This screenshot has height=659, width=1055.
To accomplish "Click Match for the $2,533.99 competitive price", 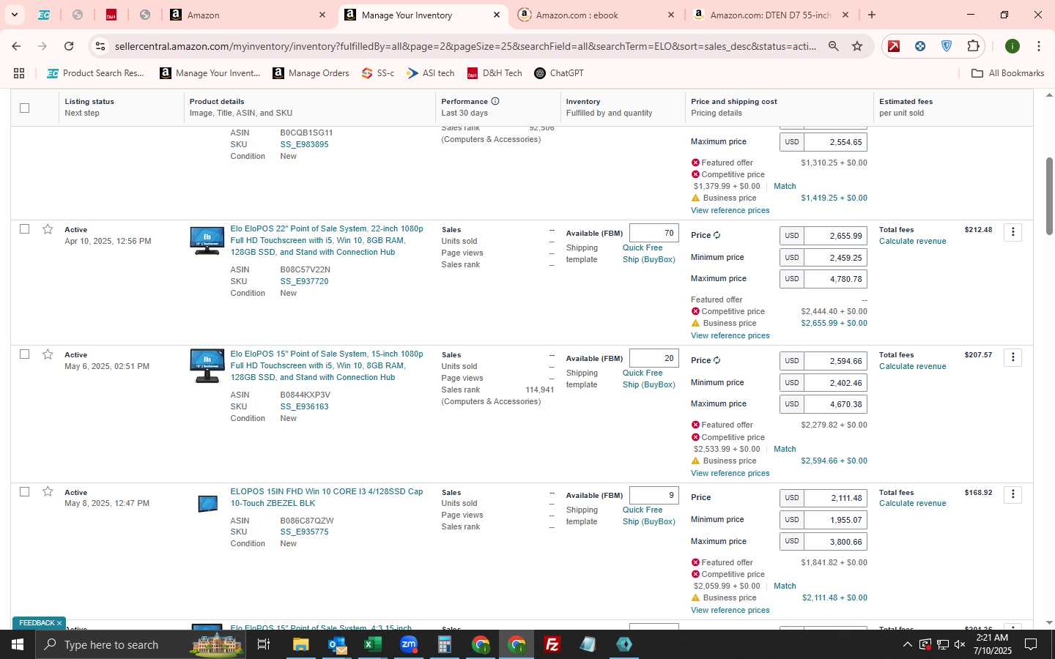I will 785,449.
